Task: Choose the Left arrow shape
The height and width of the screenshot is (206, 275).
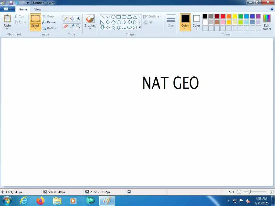Action: pyautogui.click(x=129, y=22)
